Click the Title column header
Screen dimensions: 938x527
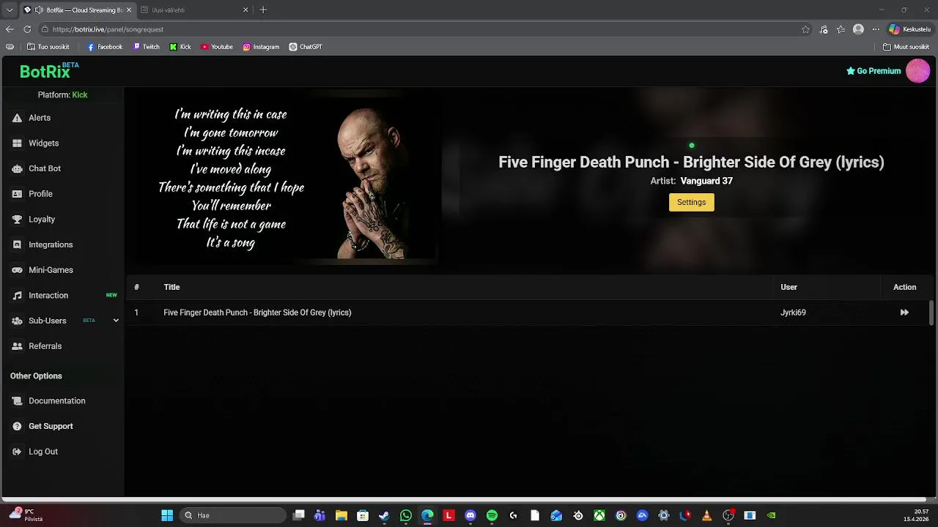(x=171, y=287)
